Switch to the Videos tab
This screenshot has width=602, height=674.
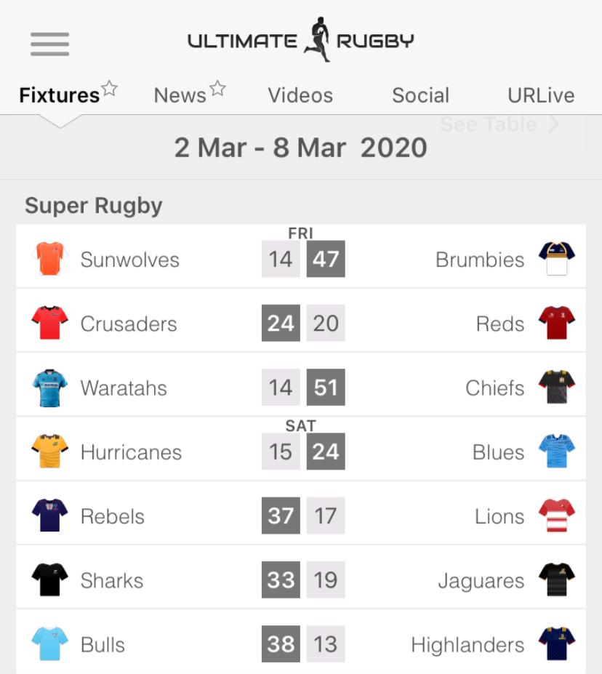(x=300, y=95)
